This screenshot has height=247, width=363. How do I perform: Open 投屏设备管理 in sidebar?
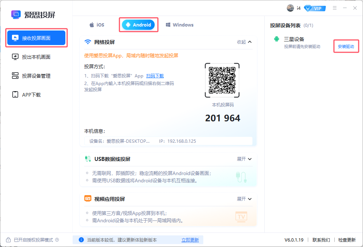[36, 76]
